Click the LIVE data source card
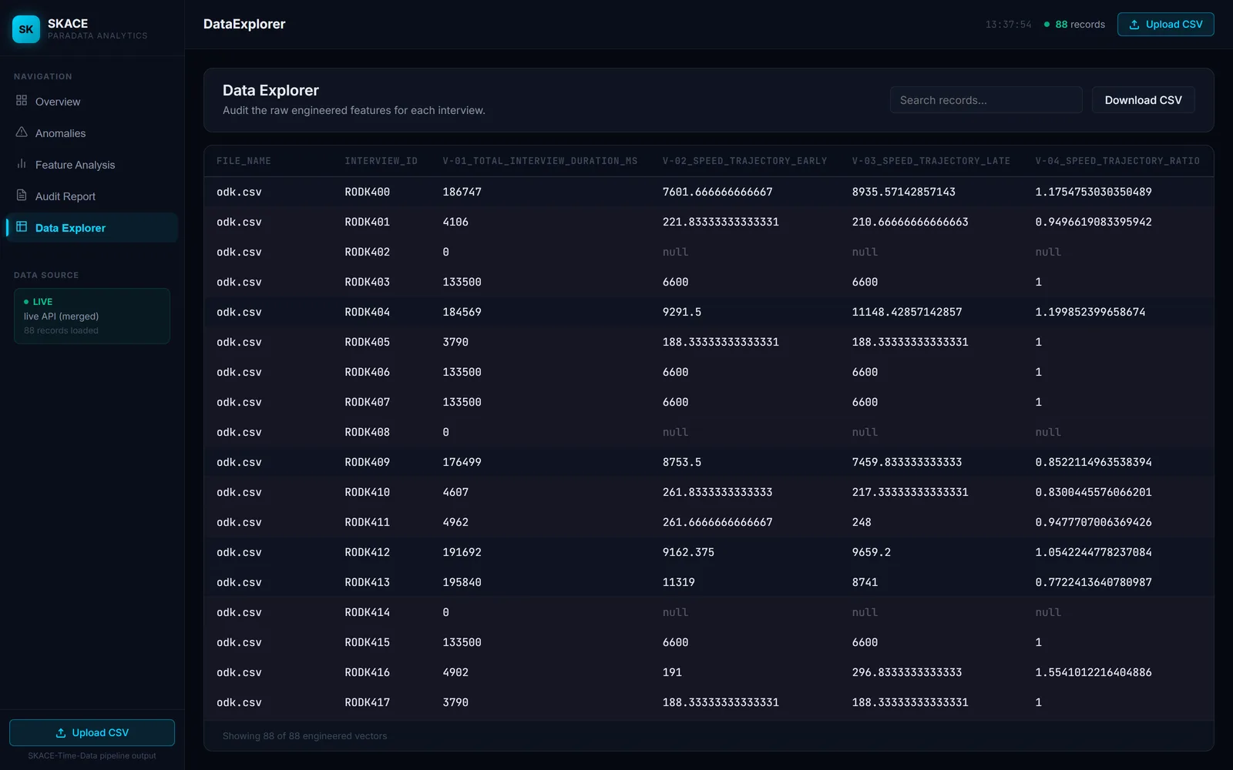Screen dimensions: 1233x770 92,316
